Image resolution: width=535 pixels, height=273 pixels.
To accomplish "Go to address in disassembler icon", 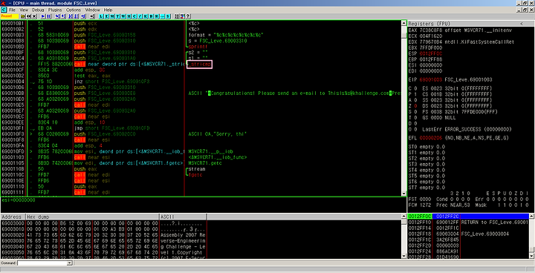I will click(92, 16).
